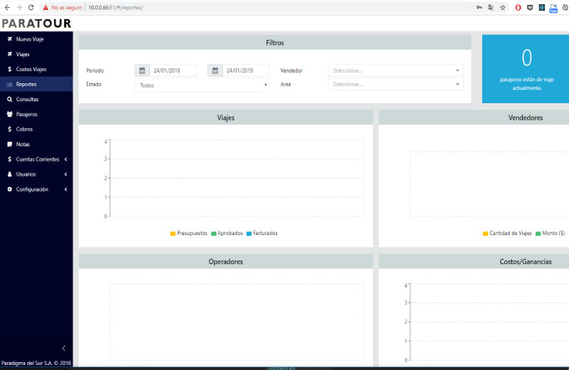The height and width of the screenshot is (370, 569).
Task: Click the people icon beside Pasajeros
Action: [9, 115]
